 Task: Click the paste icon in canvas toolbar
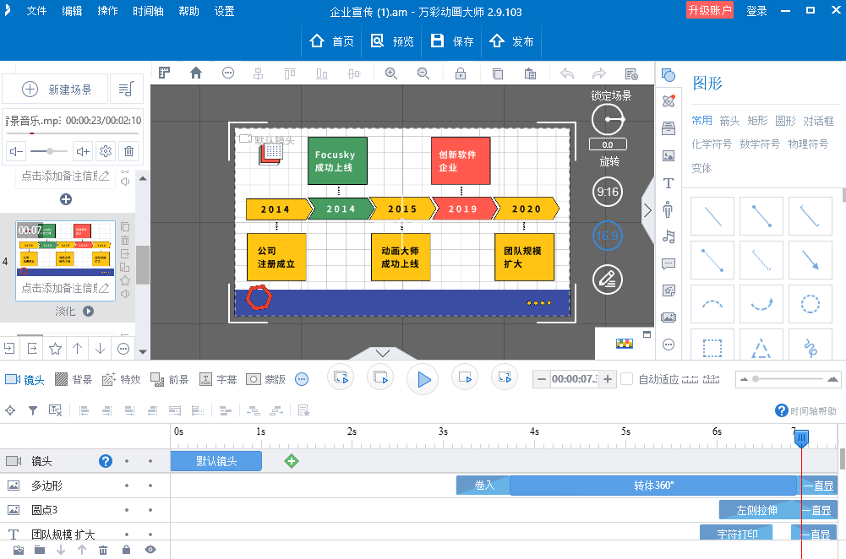[531, 73]
